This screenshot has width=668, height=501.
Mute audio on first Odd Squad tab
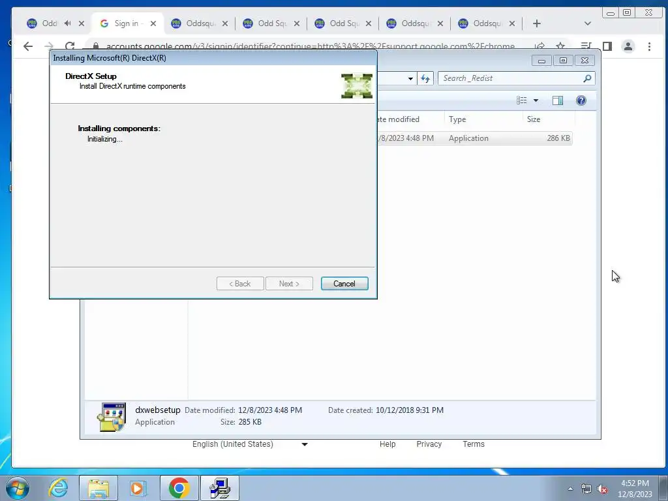coord(67,23)
